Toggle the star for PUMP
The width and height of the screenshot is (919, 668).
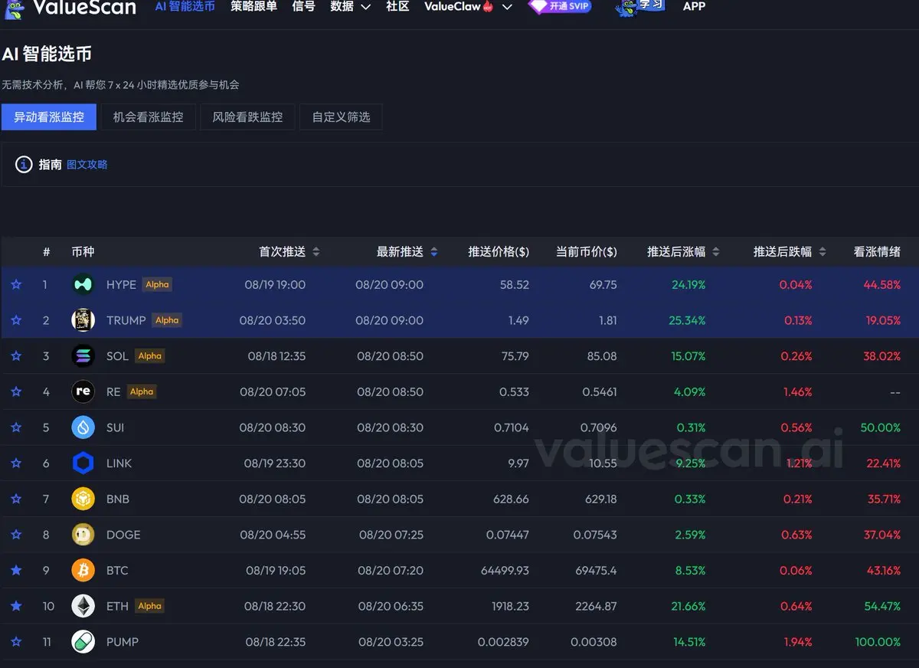[x=16, y=642]
